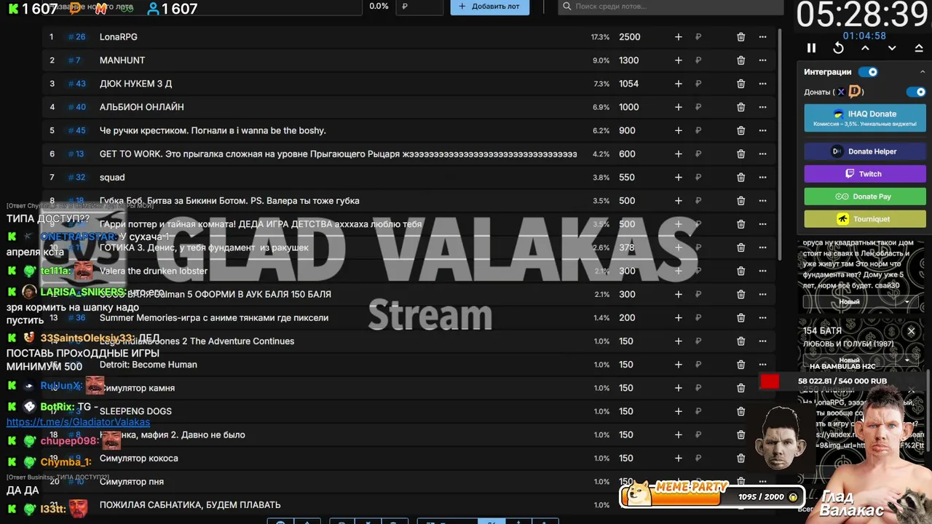Open the three-dots menu for the i wanna be the boshy lot
This screenshot has height=524, width=932.
point(762,130)
